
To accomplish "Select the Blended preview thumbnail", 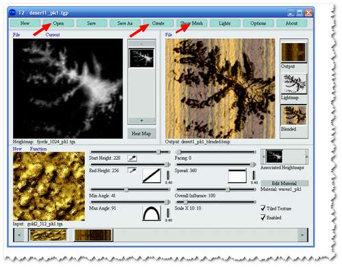I will click(294, 115).
